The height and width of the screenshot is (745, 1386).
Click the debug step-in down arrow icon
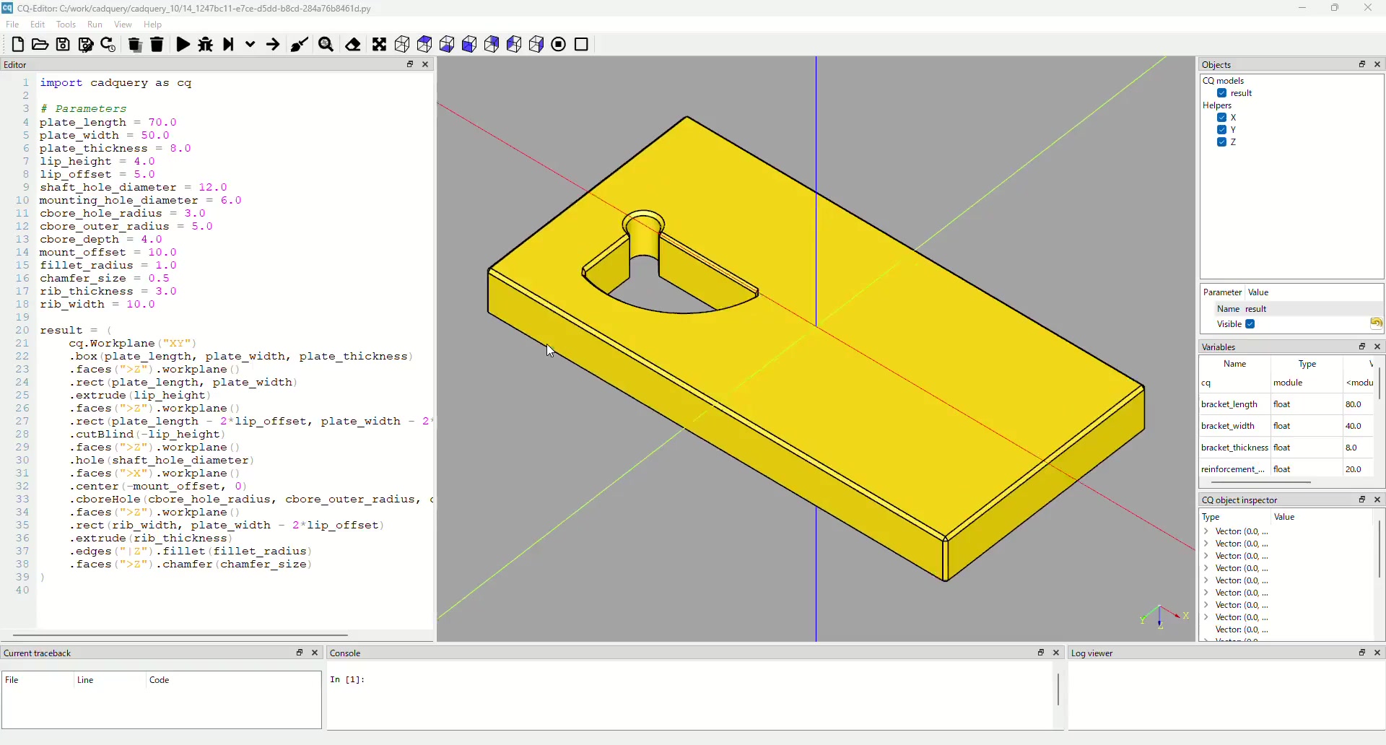250,45
